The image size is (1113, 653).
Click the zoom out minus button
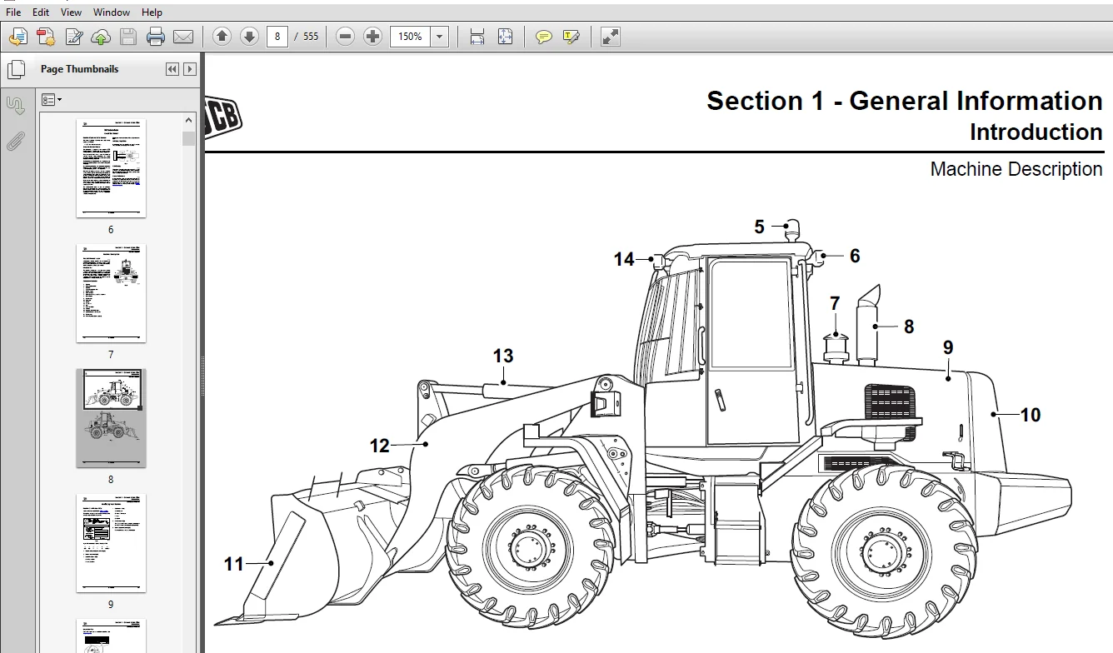point(346,37)
